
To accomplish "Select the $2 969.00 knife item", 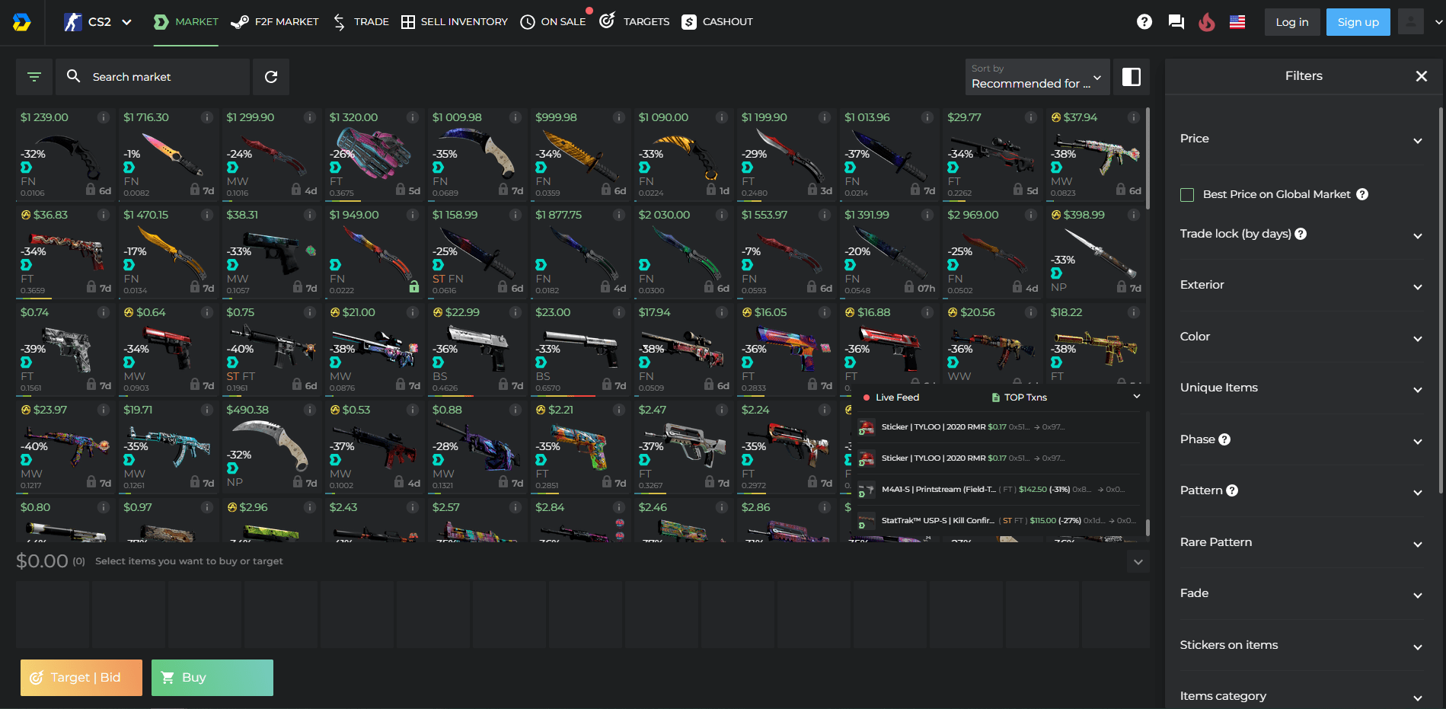I will (x=992, y=251).
